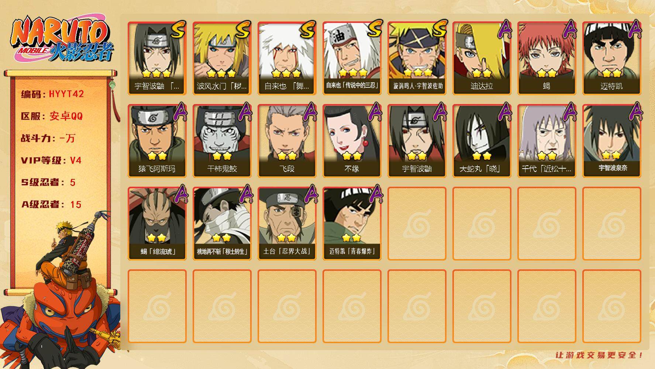Choose the 漩涡鸣人·宇智波佐助 S-rank card
This screenshot has width=655, height=369.
[x=417, y=58]
